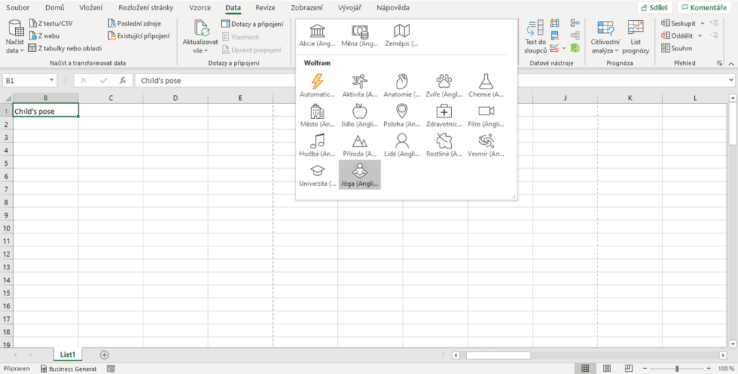Select the List1 sheet tab
738x374 pixels.
(67, 355)
